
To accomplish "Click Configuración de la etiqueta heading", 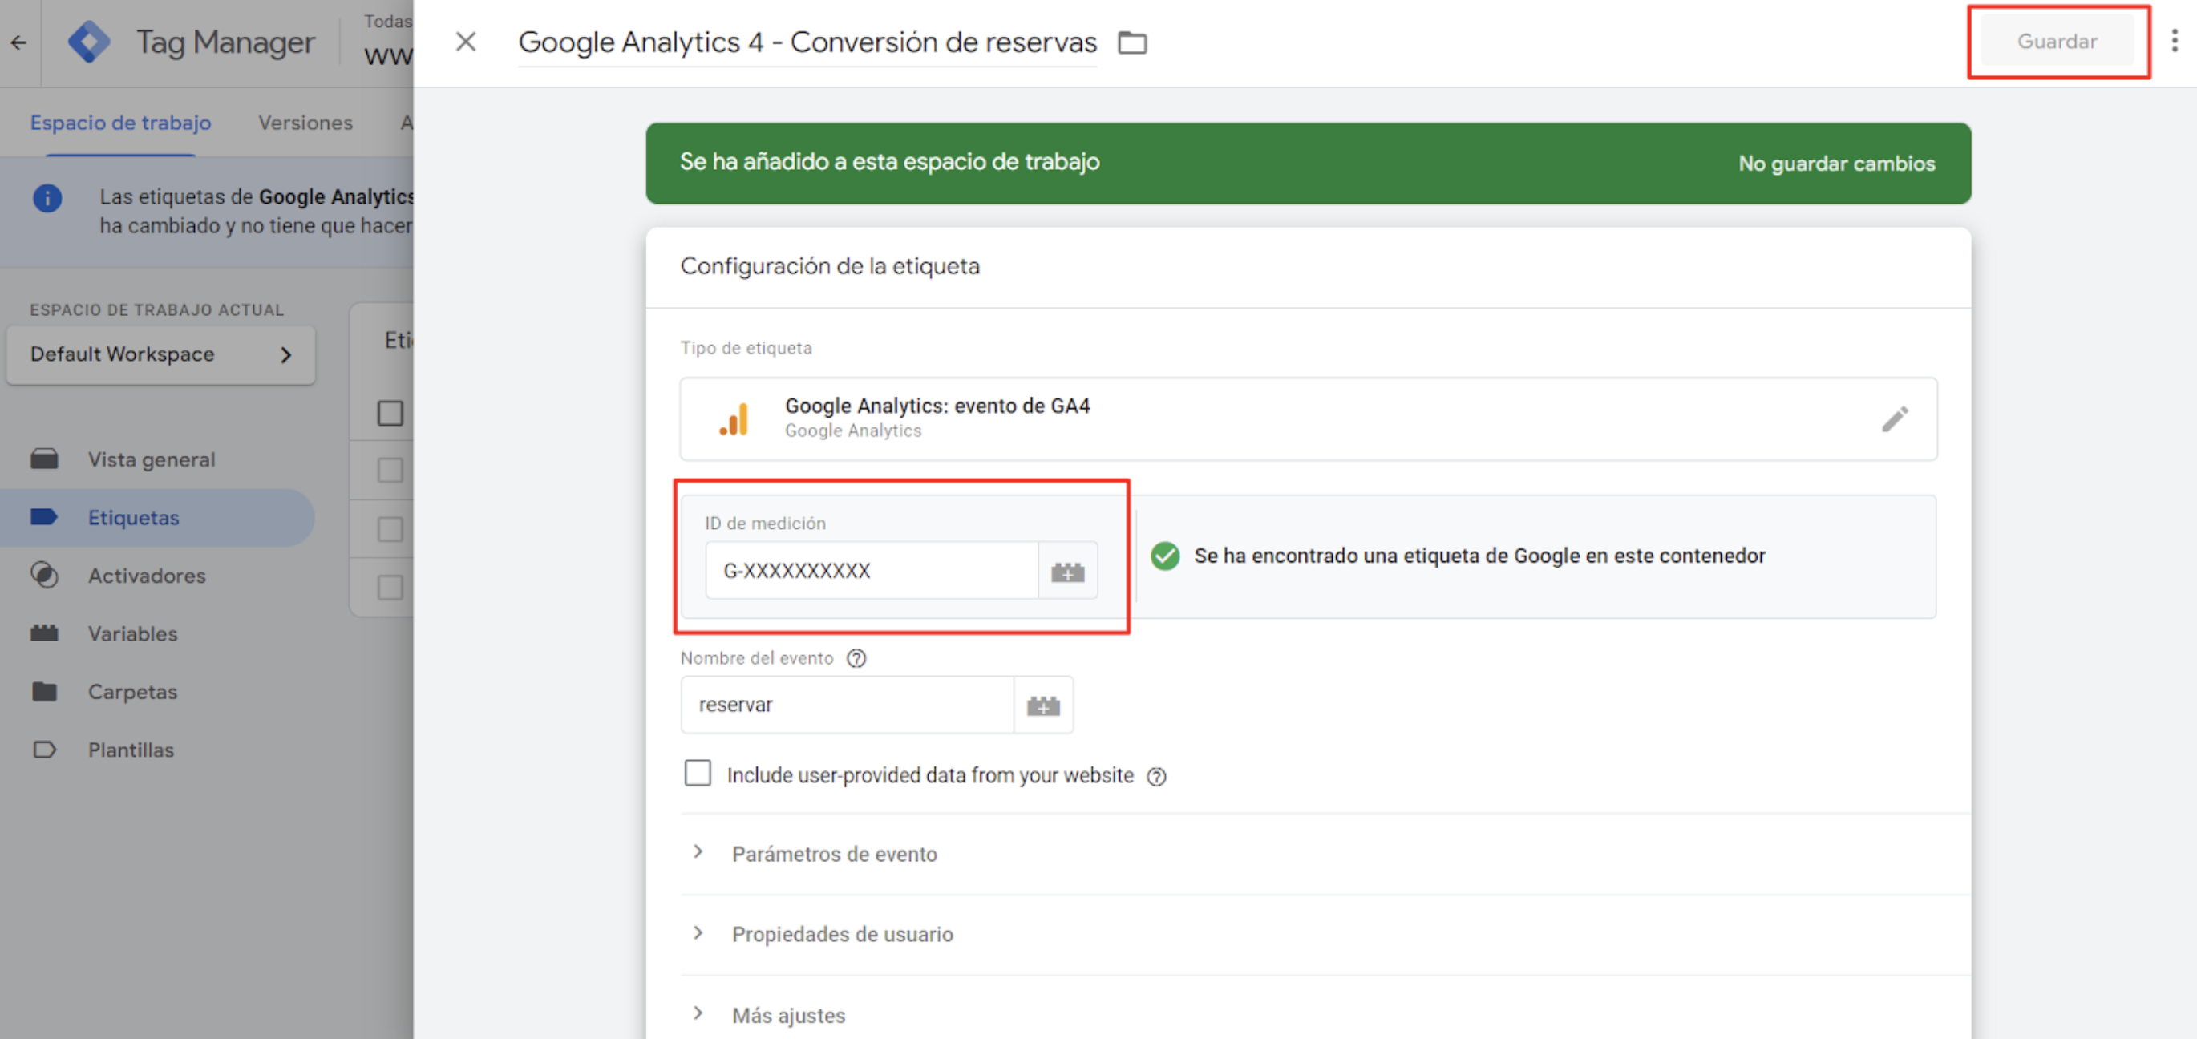I will (830, 266).
